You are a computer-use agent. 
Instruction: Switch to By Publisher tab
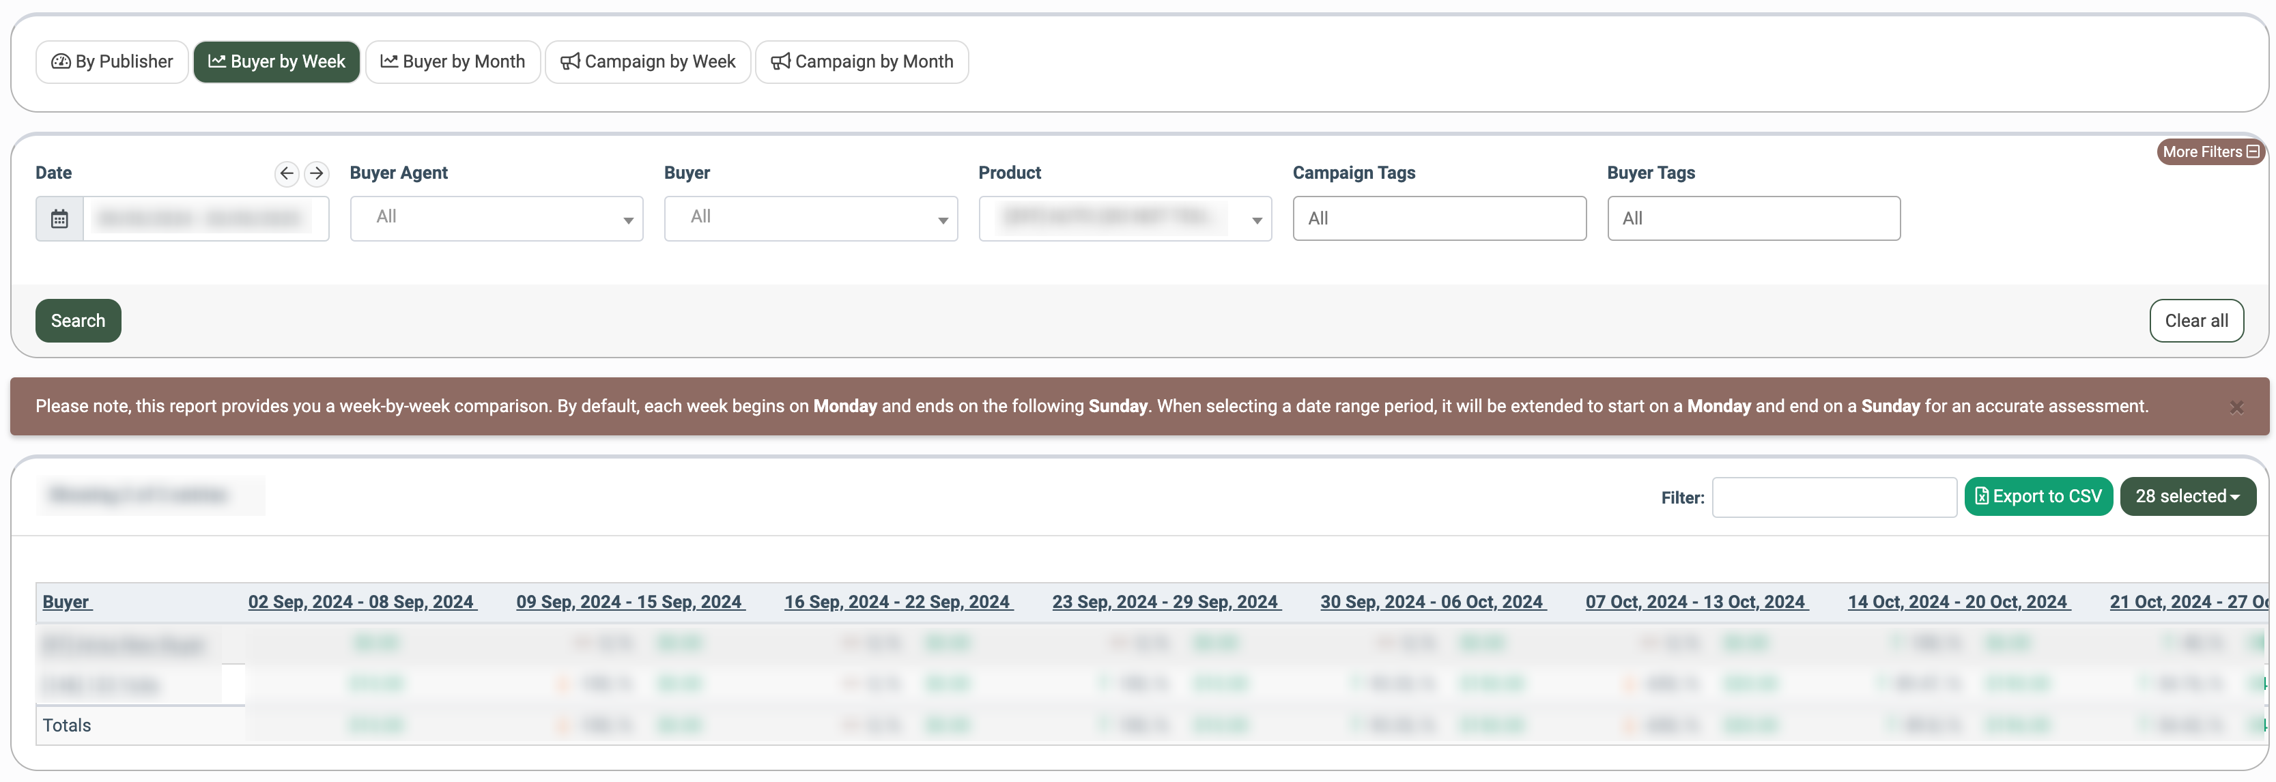coord(112,62)
